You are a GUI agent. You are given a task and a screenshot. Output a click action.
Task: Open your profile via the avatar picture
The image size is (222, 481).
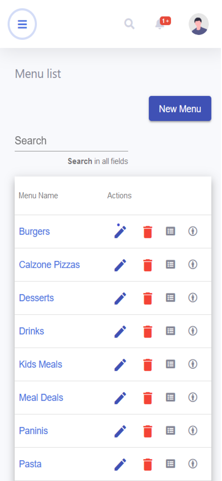coord(198,24)
